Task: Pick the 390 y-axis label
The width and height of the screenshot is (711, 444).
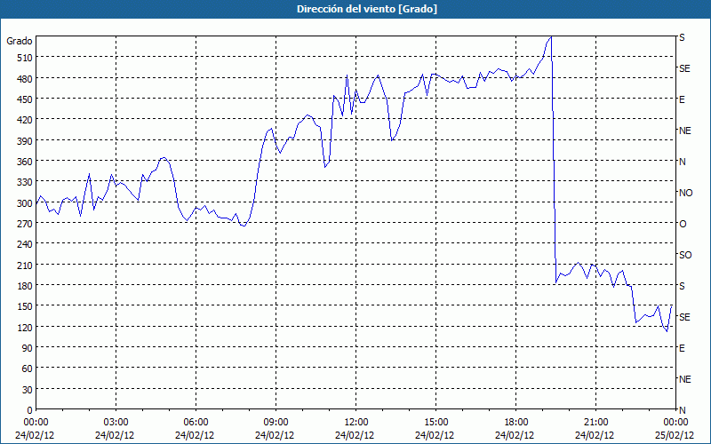Action: [25, 141]
